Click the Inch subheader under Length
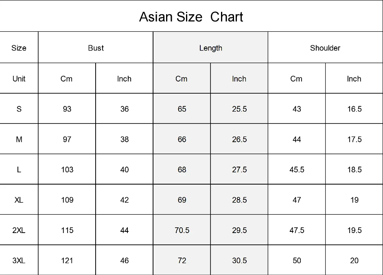383x275 pixels. [x=239, y=79]
